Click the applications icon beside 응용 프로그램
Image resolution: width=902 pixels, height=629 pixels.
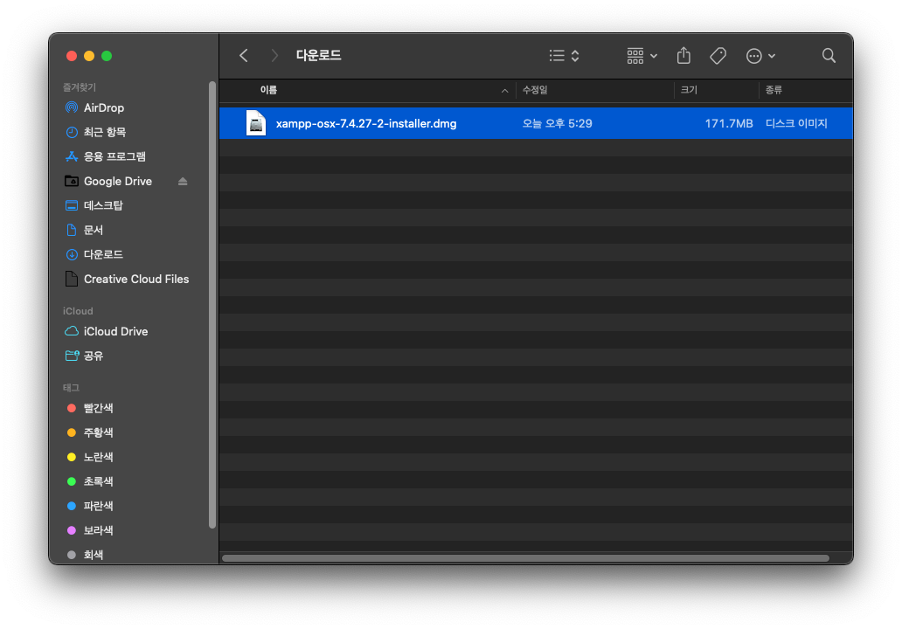tap(72, 156)
